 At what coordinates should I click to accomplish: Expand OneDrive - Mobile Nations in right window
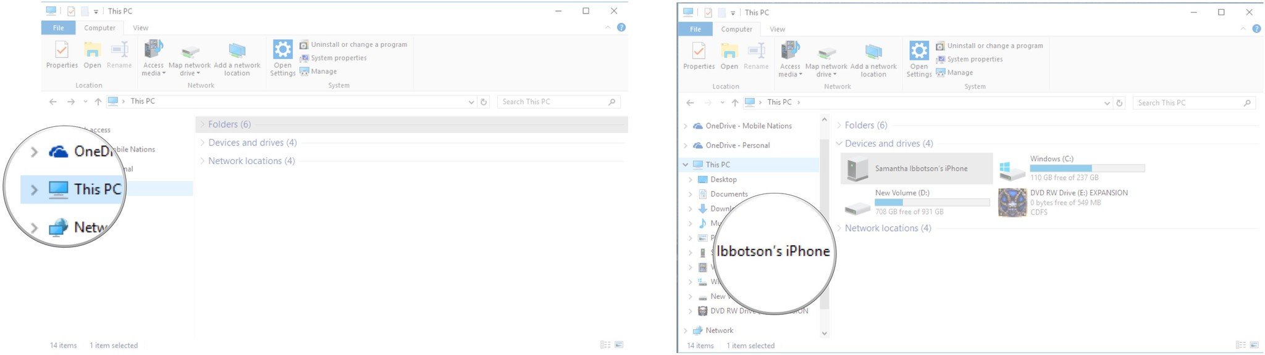pyautogui.click(x=685, y=126)
